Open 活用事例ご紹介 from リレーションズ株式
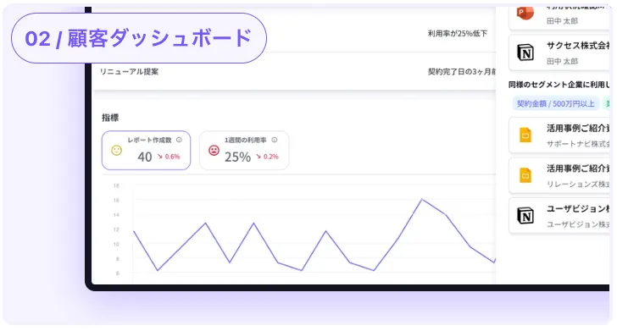Image resolution: width=617 pixels, height=331 pixels. (x=578, y=168)
